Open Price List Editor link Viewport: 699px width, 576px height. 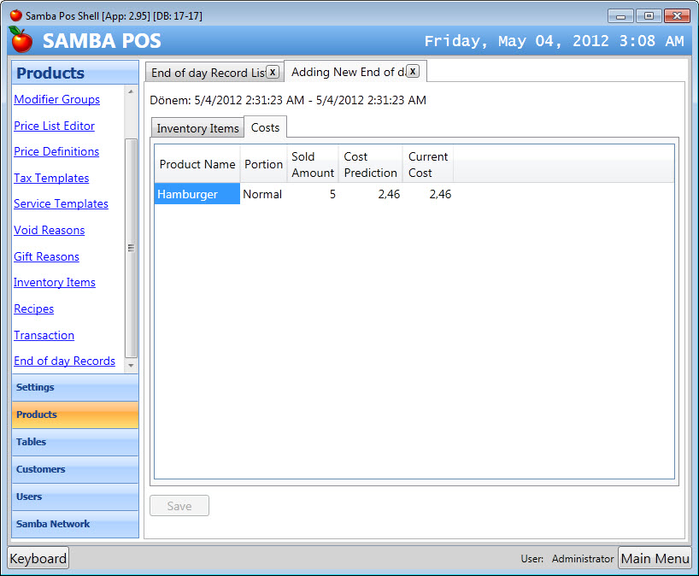click(54, 126)
